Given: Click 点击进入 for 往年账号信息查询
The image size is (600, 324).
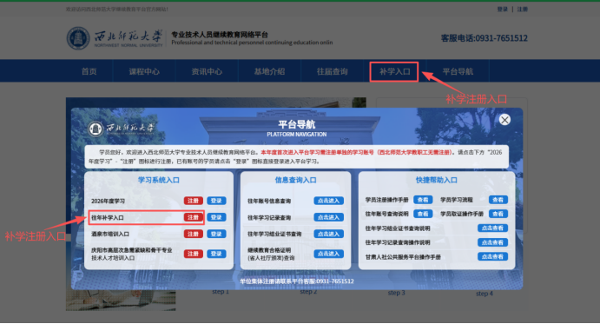Looking at the screenshot, I should tap(329, 201).
